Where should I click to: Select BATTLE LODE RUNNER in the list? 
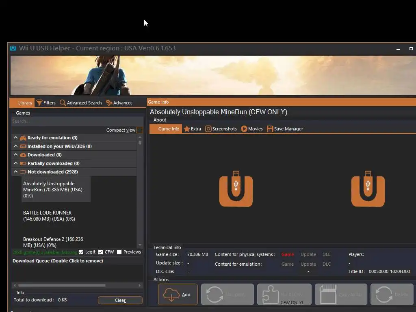49,216
